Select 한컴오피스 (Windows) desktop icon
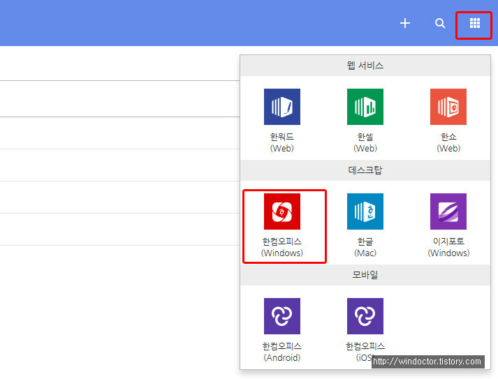 282,211
